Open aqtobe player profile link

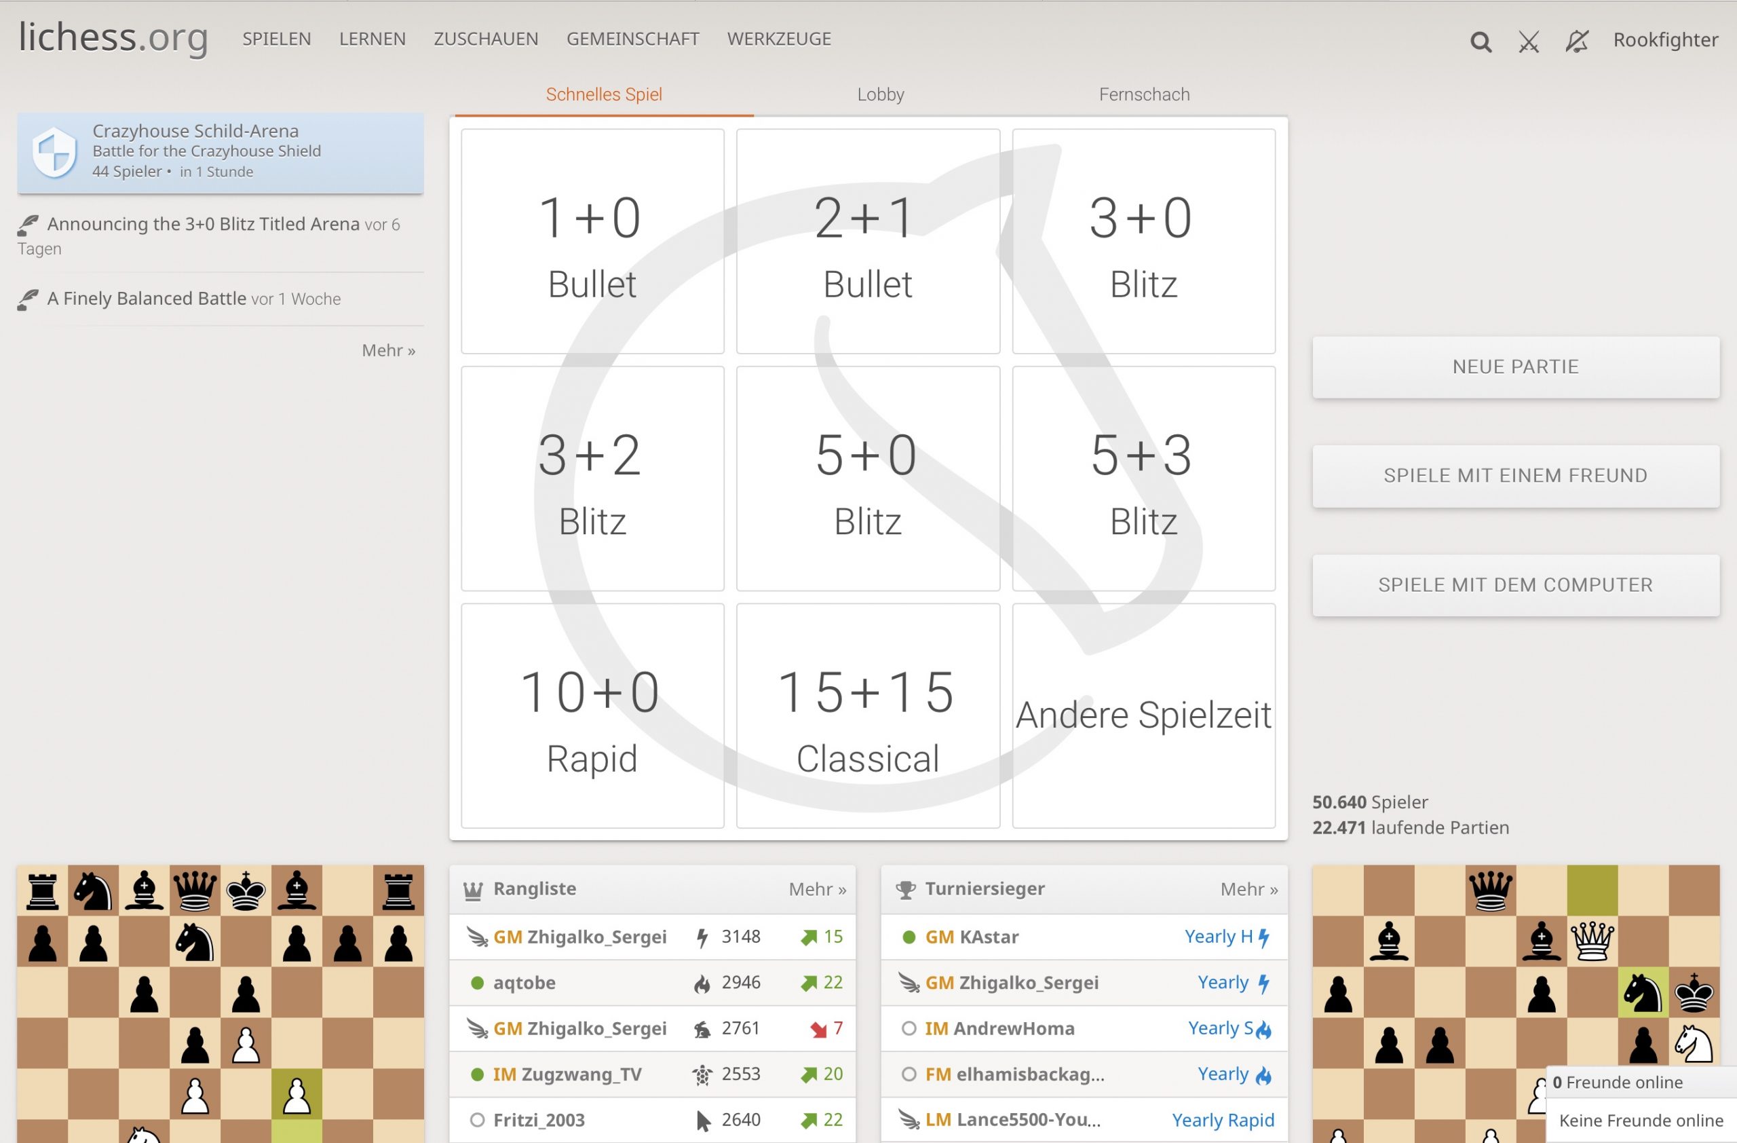pyautogui.click(x=524, y=983)
